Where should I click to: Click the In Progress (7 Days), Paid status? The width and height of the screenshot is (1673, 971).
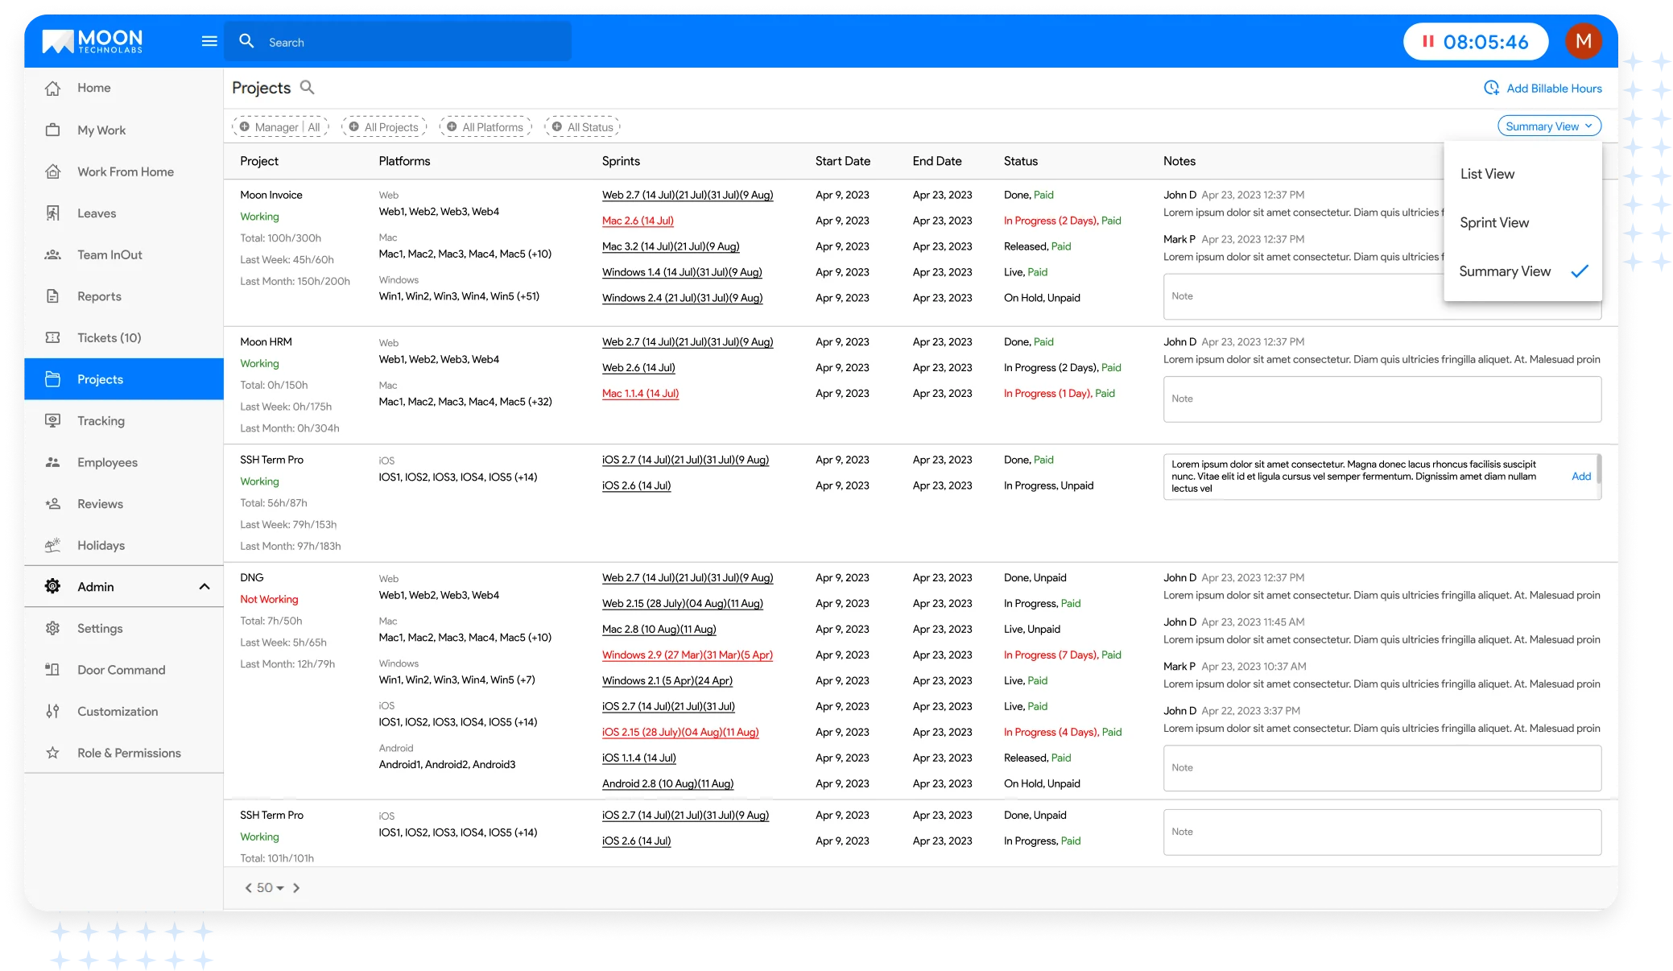coord(1063,655)
